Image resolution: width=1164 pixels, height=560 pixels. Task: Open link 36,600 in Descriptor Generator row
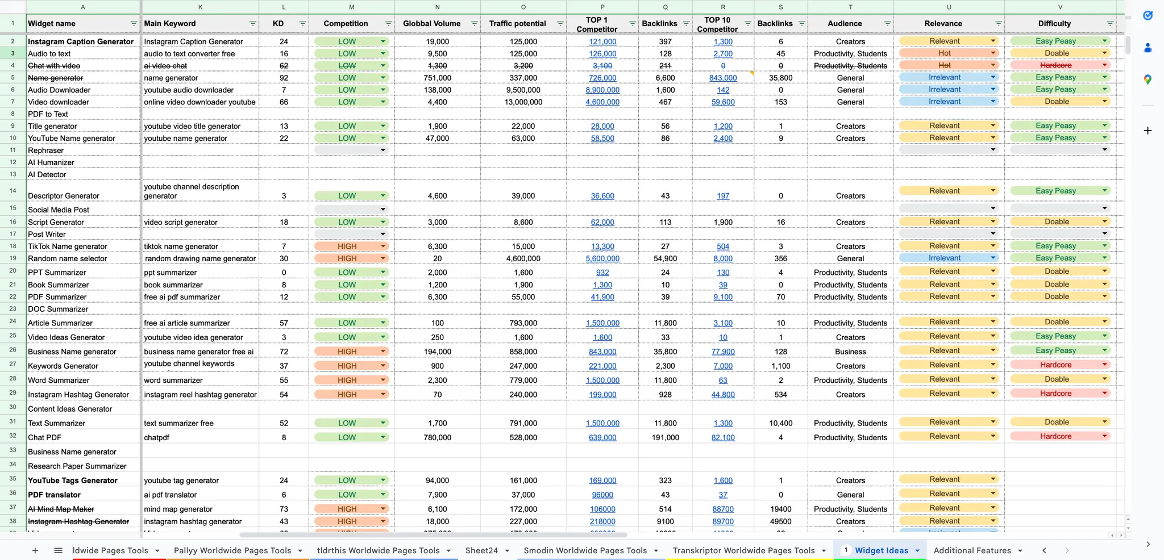point(602,196)
